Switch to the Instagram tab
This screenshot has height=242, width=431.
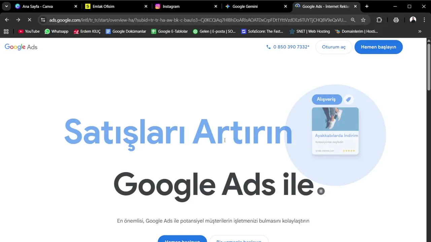(186, 6)
